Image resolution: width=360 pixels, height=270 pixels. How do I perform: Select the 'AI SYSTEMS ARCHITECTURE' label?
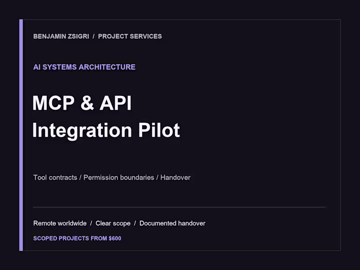point(84,67)
